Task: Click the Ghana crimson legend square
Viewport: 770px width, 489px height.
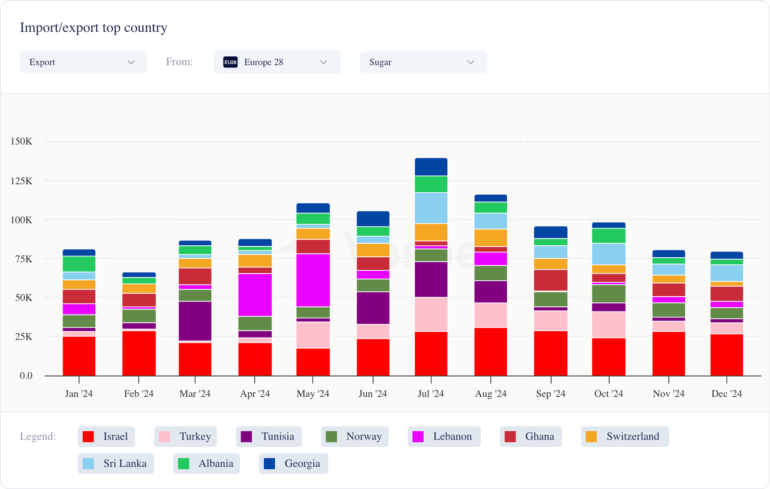Action: pos(510,437)
